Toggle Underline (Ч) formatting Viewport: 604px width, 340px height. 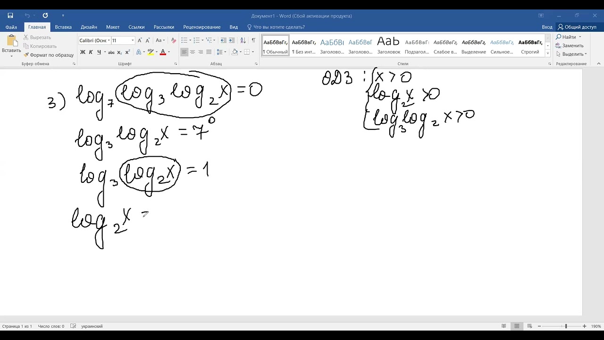[x=99, y=52]
